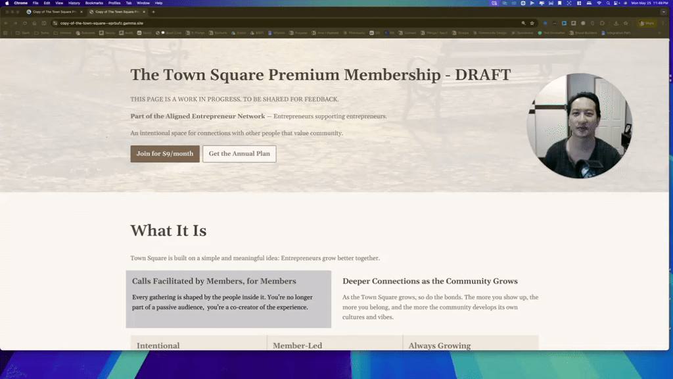Click the Join for $9/month button
The image size is (673, 379).
(165, 154)
